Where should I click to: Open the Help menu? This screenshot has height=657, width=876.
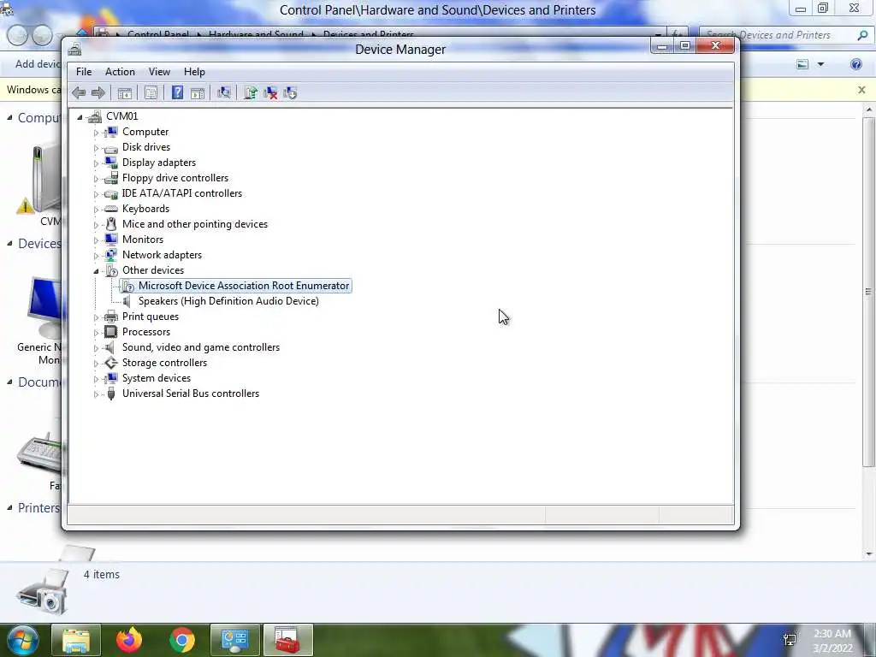click(x=194, y=72)
